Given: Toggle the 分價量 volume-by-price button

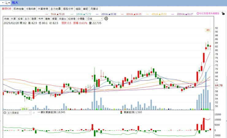Looking at the screenshot, I should tap(81, 19).
